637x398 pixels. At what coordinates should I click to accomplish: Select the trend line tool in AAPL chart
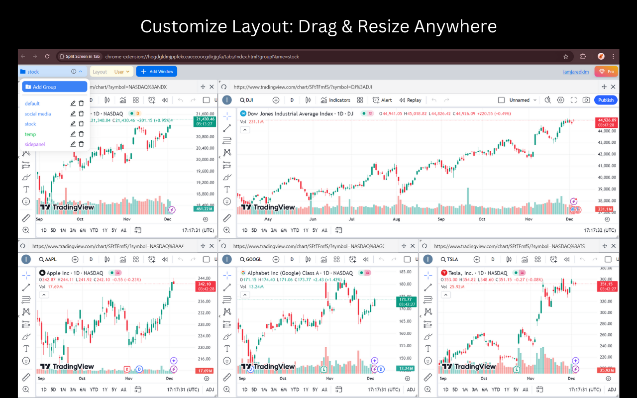click(26, 288)
